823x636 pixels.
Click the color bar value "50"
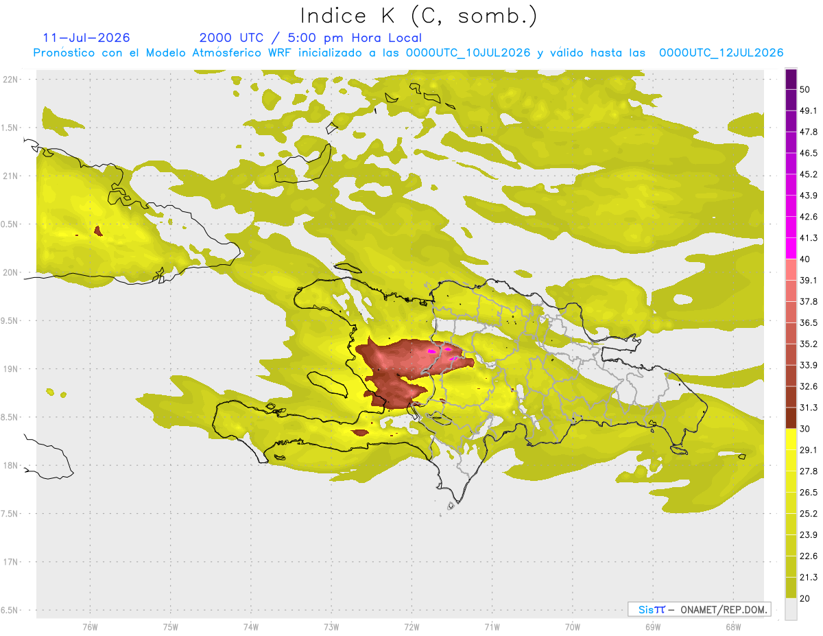pos(805,89)
